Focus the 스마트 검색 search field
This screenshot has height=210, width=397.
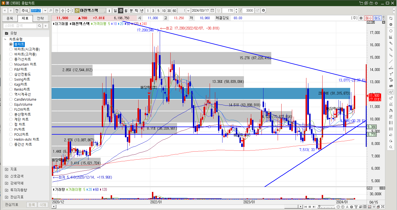pyautogui.click(x=20, y=26)
